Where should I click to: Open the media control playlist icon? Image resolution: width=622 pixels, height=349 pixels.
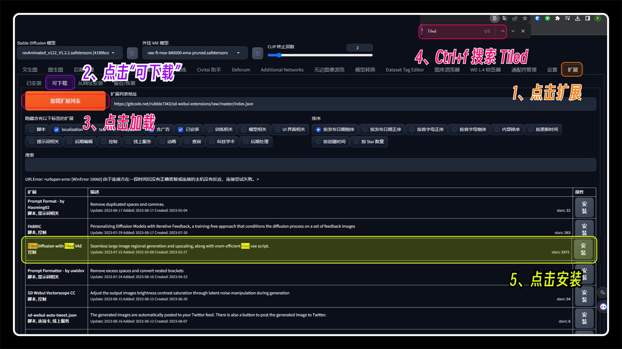[x=567, y=18]
